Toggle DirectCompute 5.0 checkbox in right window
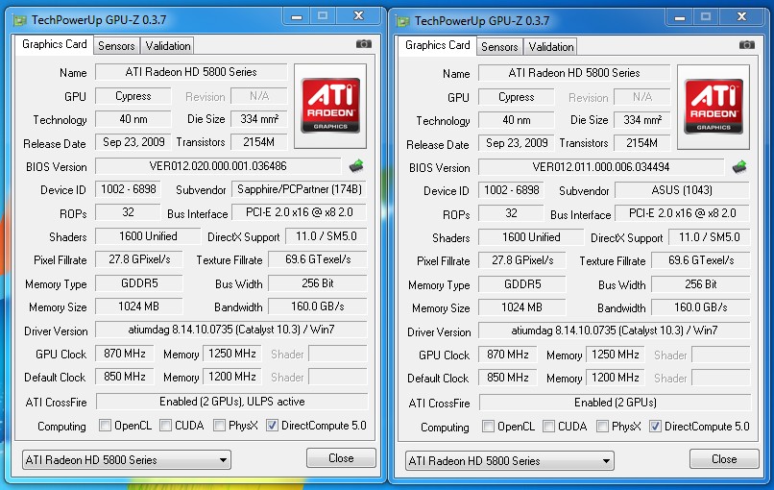Screen dimensions: 774x490 point(655,427)
